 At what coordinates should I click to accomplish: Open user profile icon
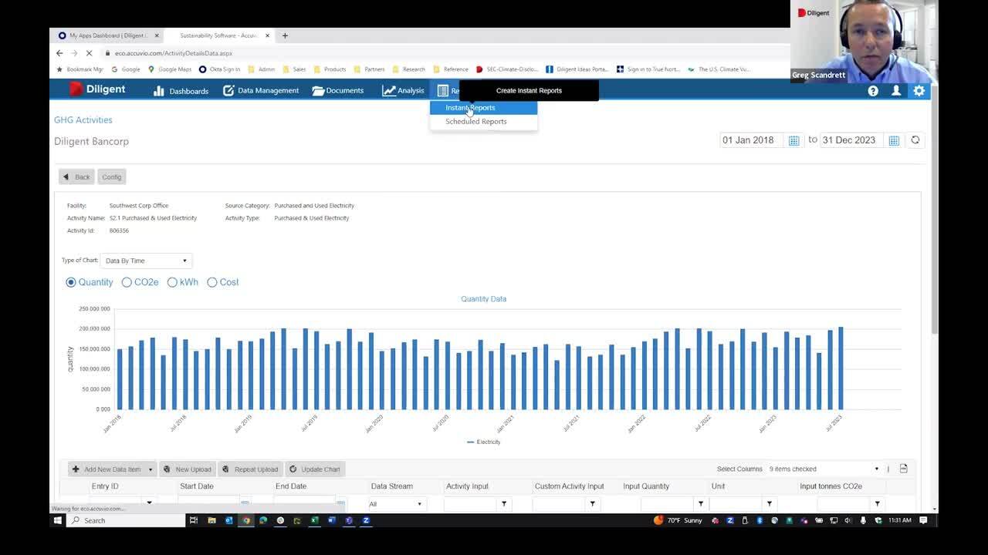pyautogui.click(x=896, y=90)
